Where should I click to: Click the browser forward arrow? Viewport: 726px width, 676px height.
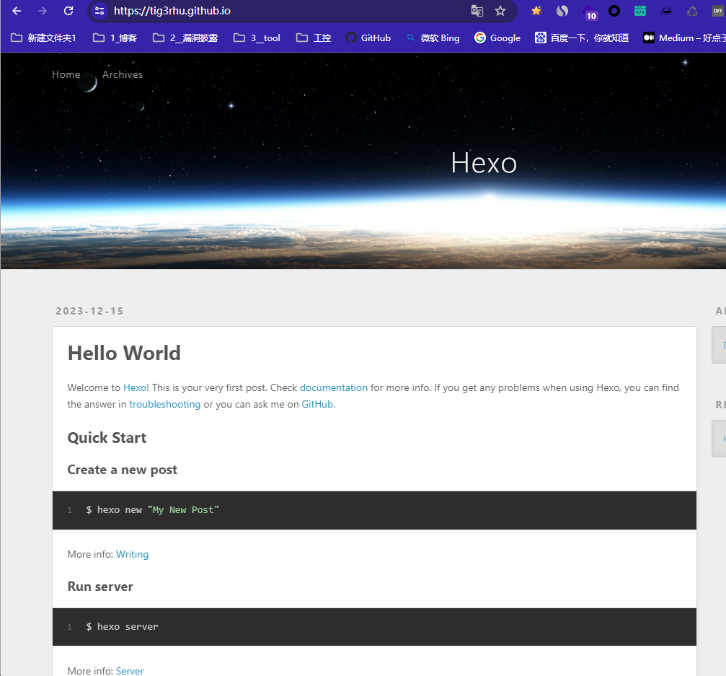click(x=42, y=11)
